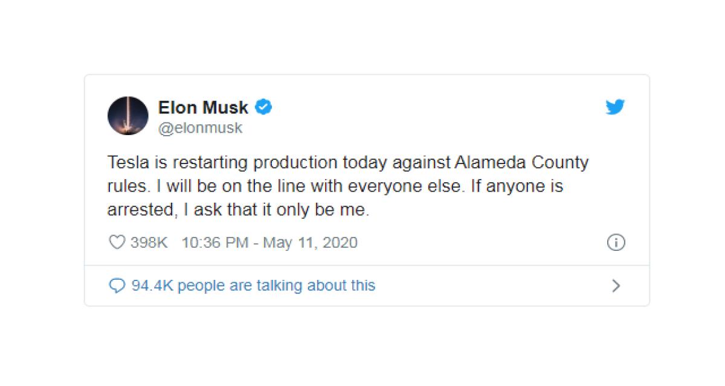Viewport: 725px width, 386px height.
Task: Open the "Elon Musk" display name
Action: (203, 107)
